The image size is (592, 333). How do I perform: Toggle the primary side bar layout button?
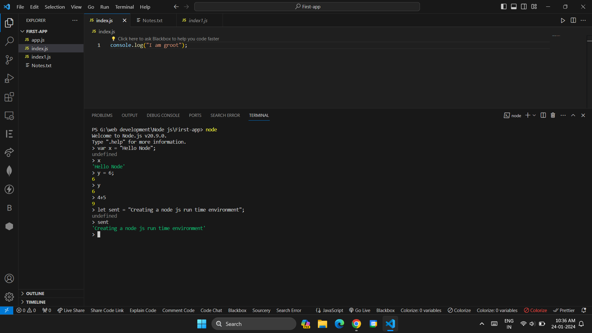coord(504,6)
